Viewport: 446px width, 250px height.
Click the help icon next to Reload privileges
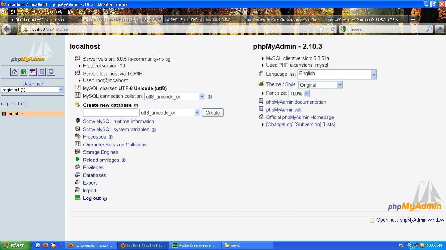pyautogui.click(x=124, y=160)
